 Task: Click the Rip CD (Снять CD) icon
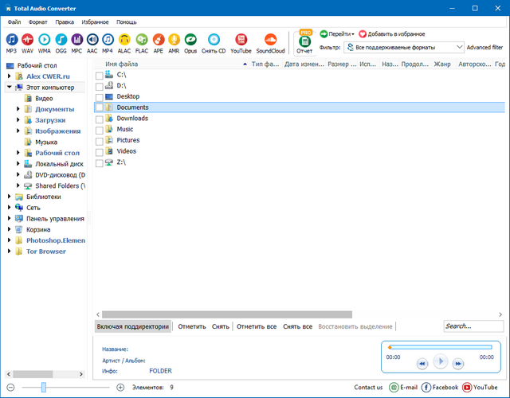(214, 40)
